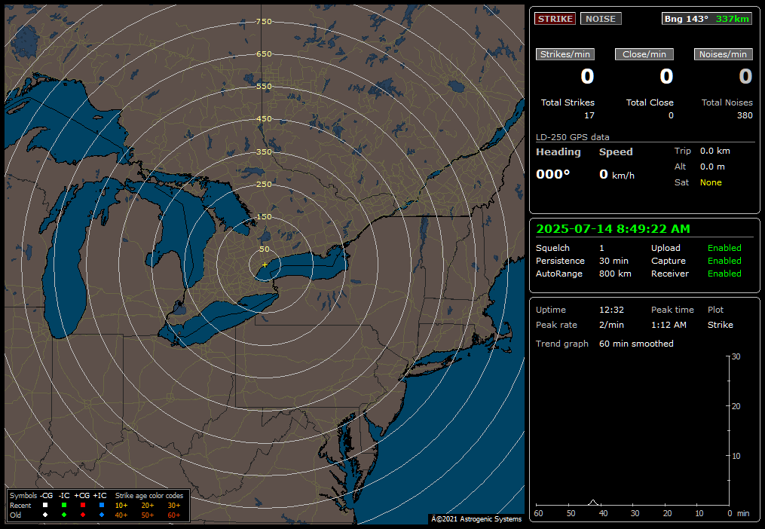Screen dimensions: 765x529
Task: Select the Close/min box
Action: pos(644,54)
